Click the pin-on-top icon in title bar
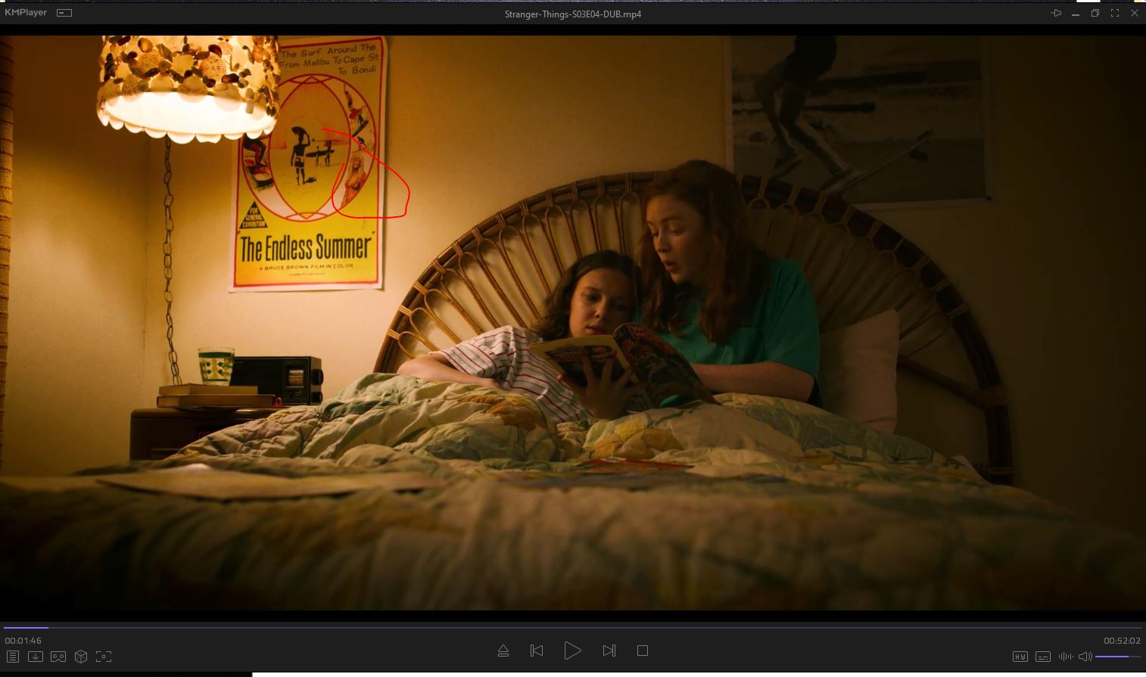 click(x=1056, y=13)
